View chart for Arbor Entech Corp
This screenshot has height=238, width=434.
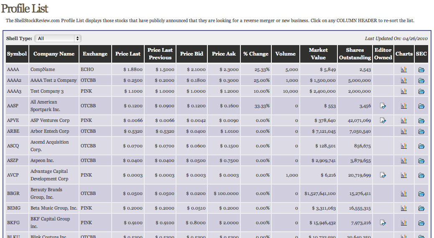404,131
